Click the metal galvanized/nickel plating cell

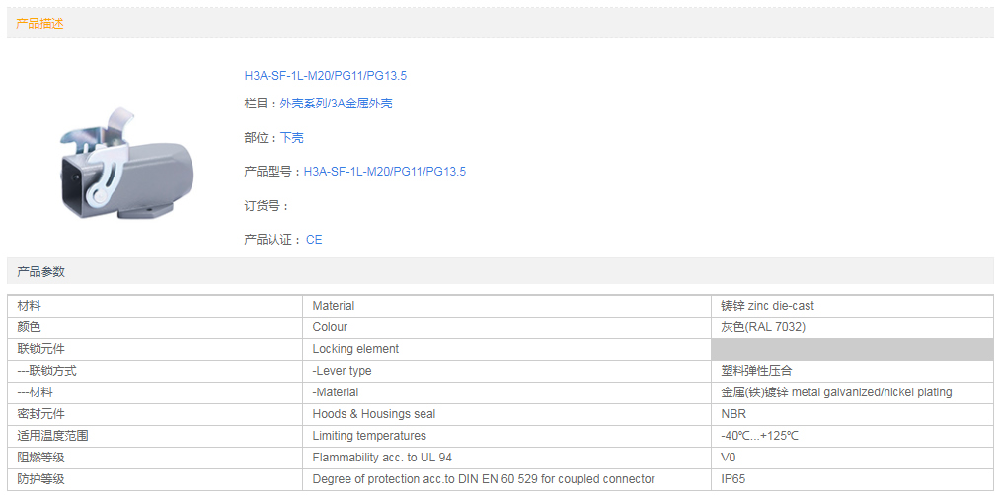pos(836,392)
